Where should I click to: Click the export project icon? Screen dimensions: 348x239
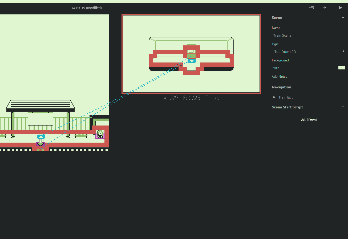(x=324, y=8)
